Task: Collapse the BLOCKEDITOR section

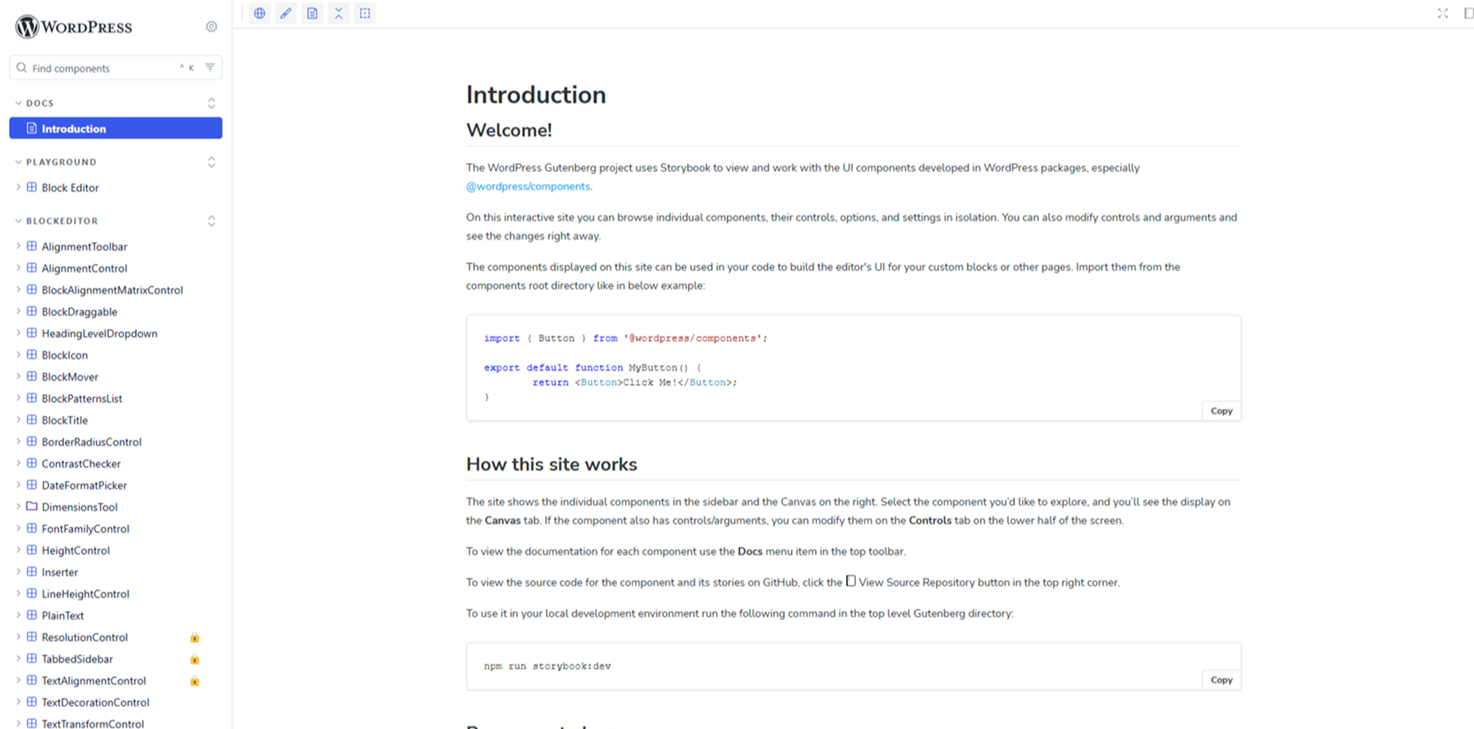Action: tap(57, 220)
